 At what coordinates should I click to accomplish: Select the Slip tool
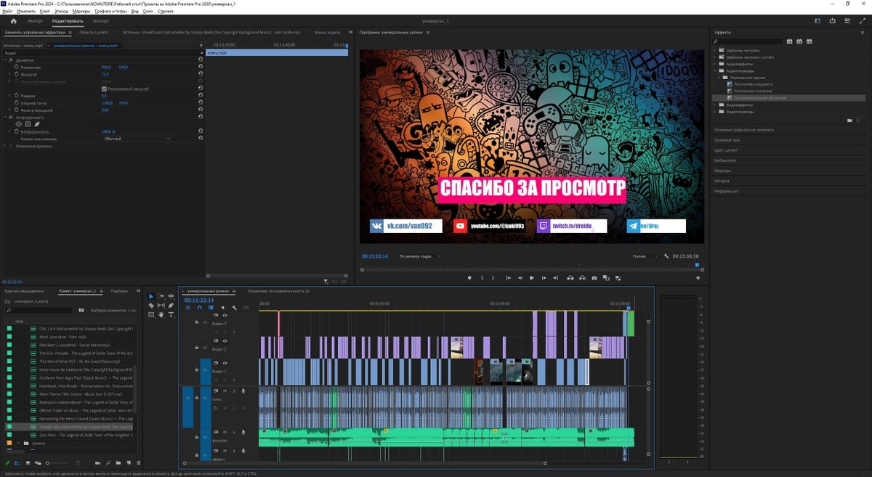(161, 306)
